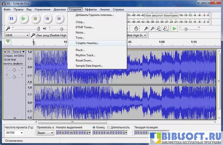This screenshot has height=145, width=223.
Task: Open the Эффекты menu
Action: pos(91,9)
